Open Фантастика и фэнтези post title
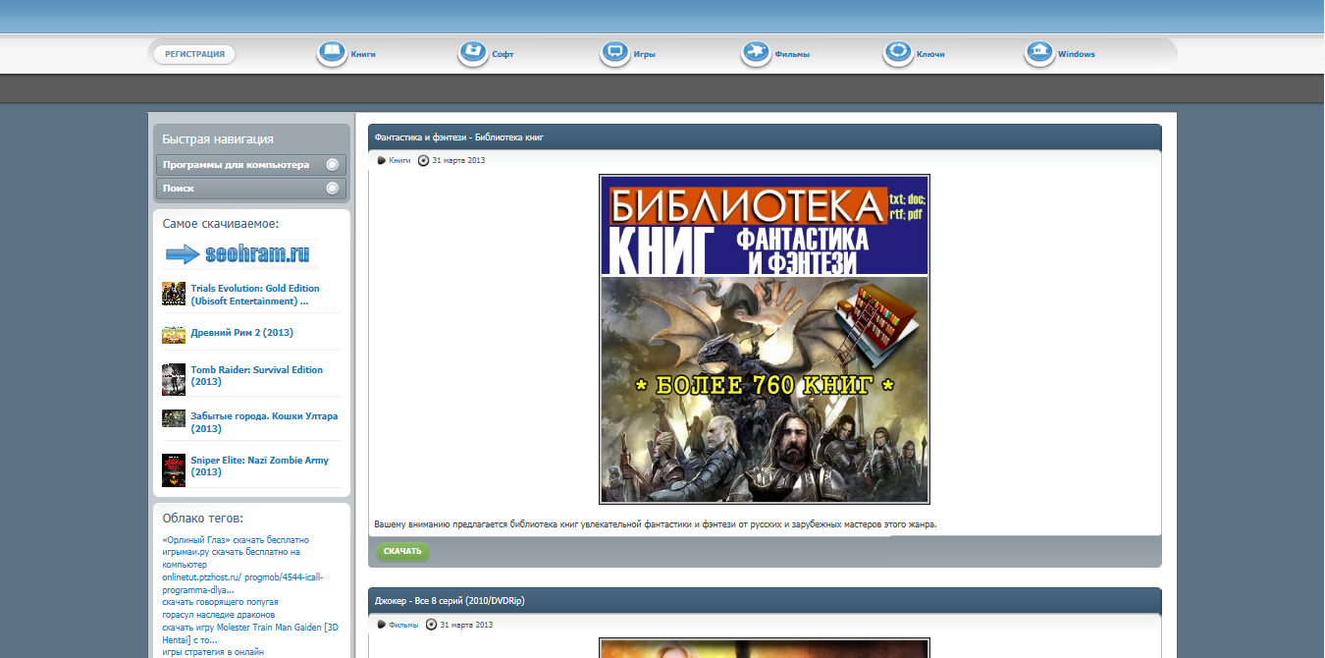This screenshot has width=1325, height=658. pyautogui.click(x=459, y=137)
